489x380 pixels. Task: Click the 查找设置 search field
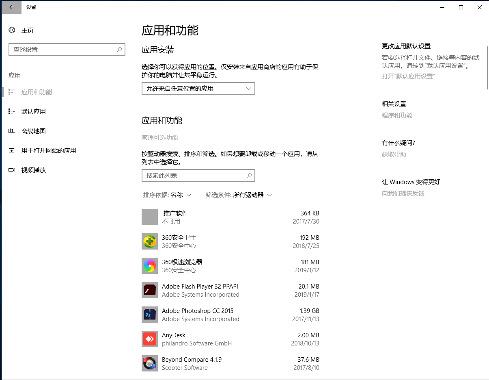pyautogui.click(x=67, y=50)
